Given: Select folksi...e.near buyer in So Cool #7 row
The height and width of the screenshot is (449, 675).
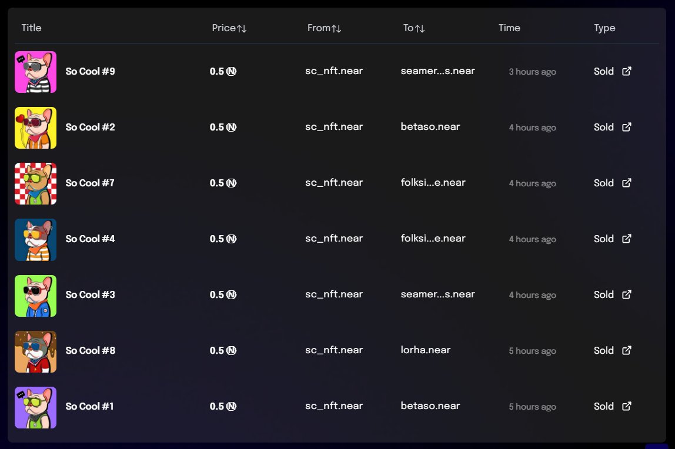Looking at the screenshot, I should (x=433, y=182).
